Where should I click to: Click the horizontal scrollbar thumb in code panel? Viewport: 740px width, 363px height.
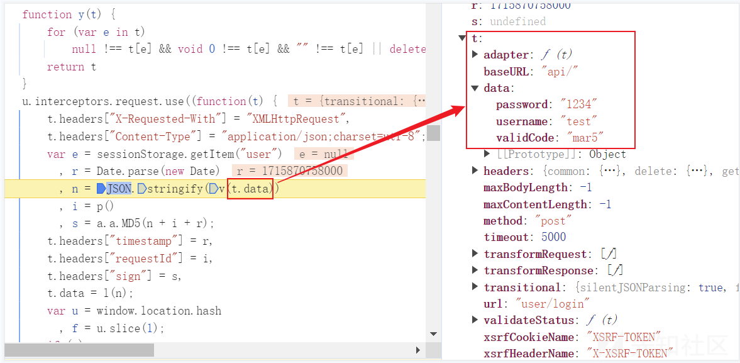tap(79, 350)
